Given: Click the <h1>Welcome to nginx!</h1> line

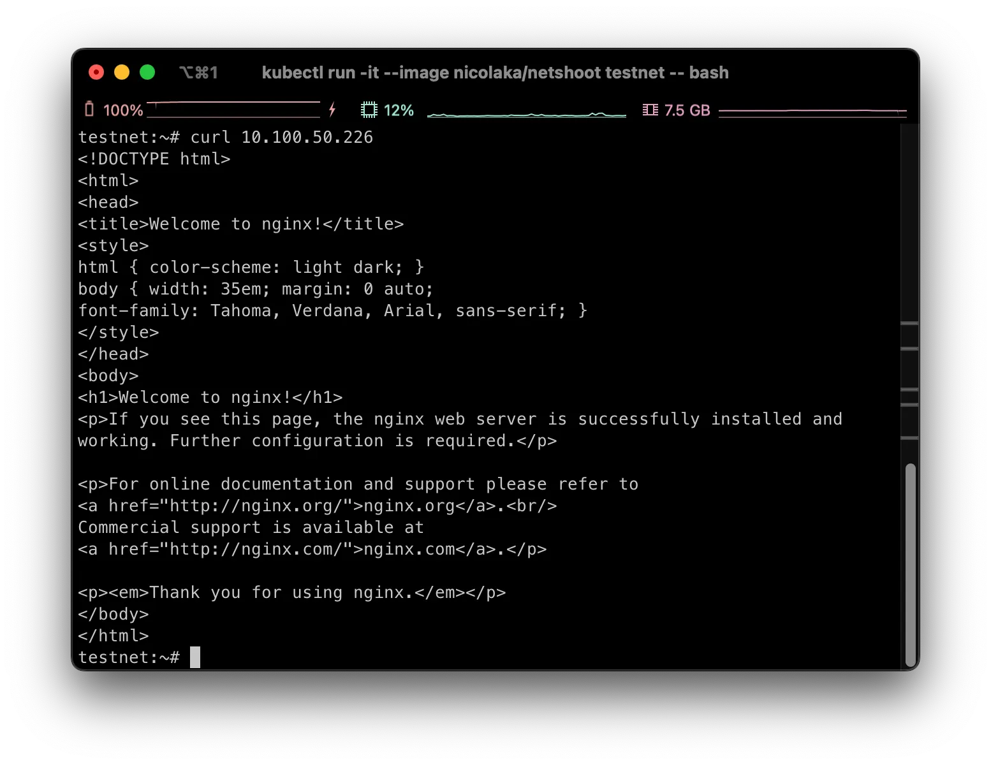Looking at the screenshot, I should pyautogui.click(x=210, y=397).
